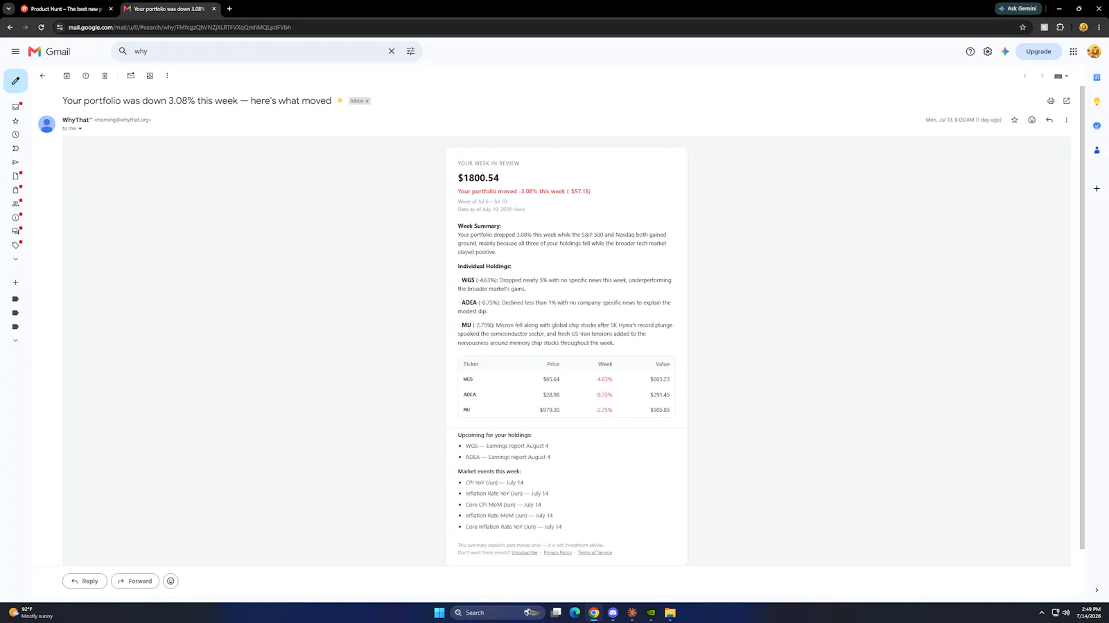Image resolution: width=1109 pixels, height=623 pixels.
Task: Switch to the Product Hunt tab
Action: point(67,9)
